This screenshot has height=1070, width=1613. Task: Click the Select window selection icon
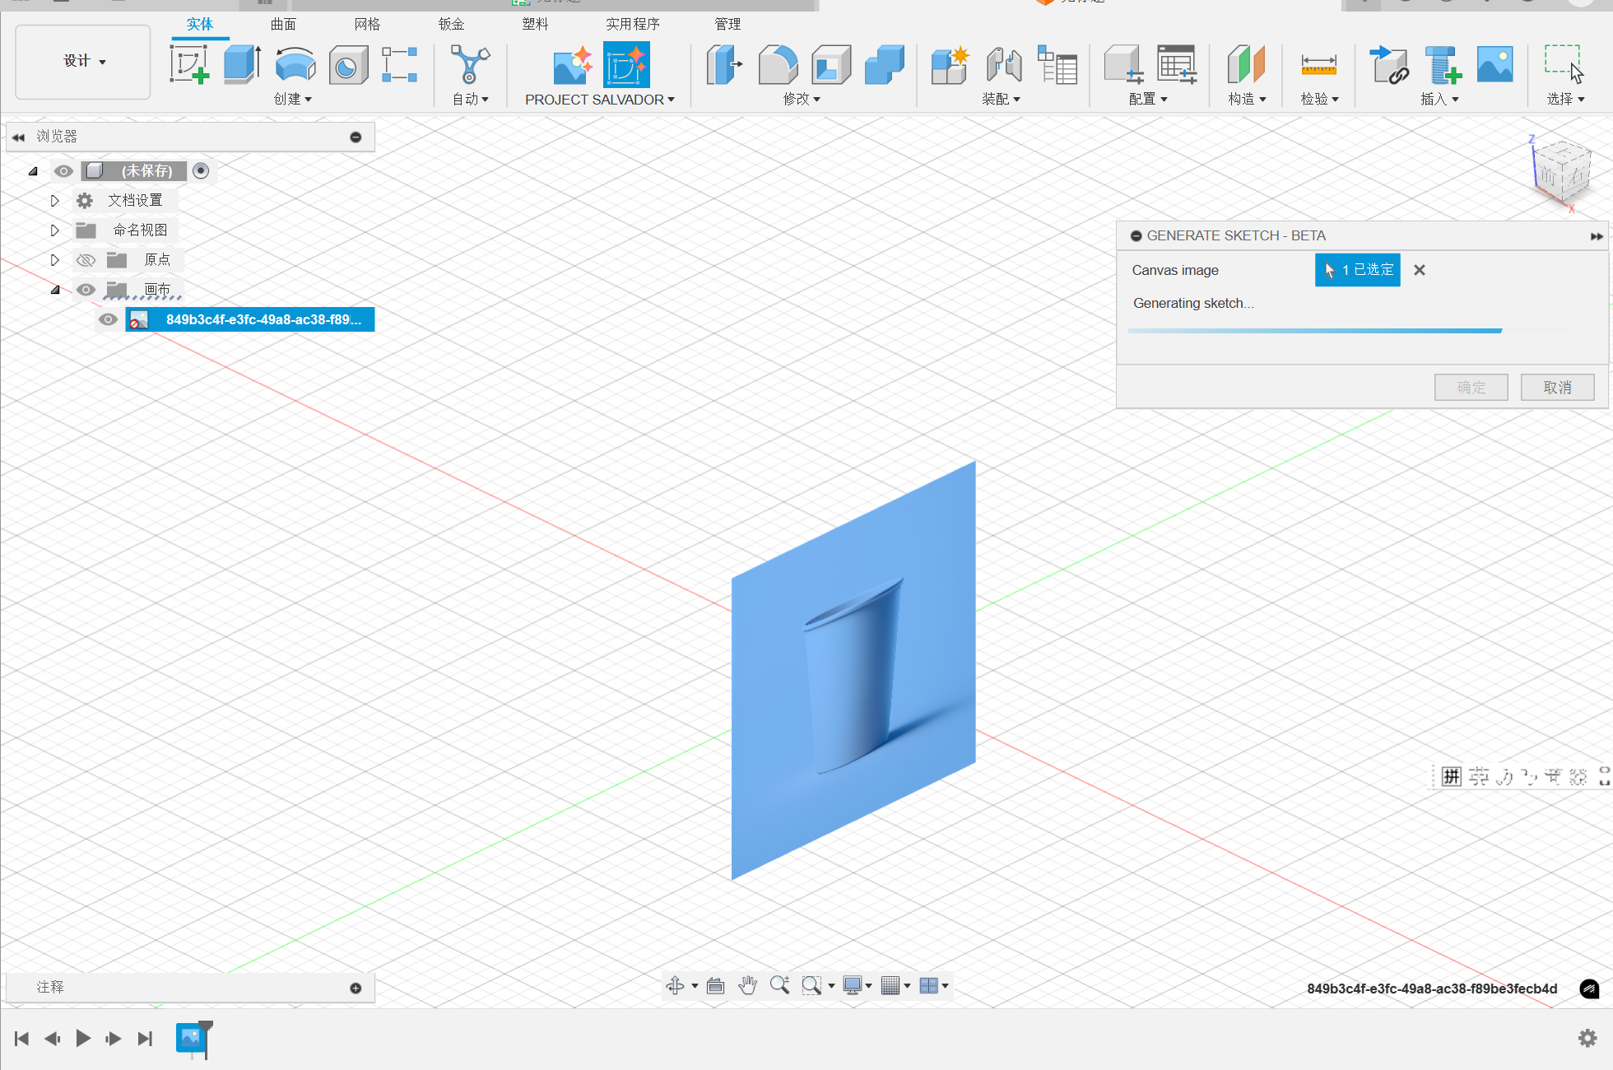coord(1564,64)
